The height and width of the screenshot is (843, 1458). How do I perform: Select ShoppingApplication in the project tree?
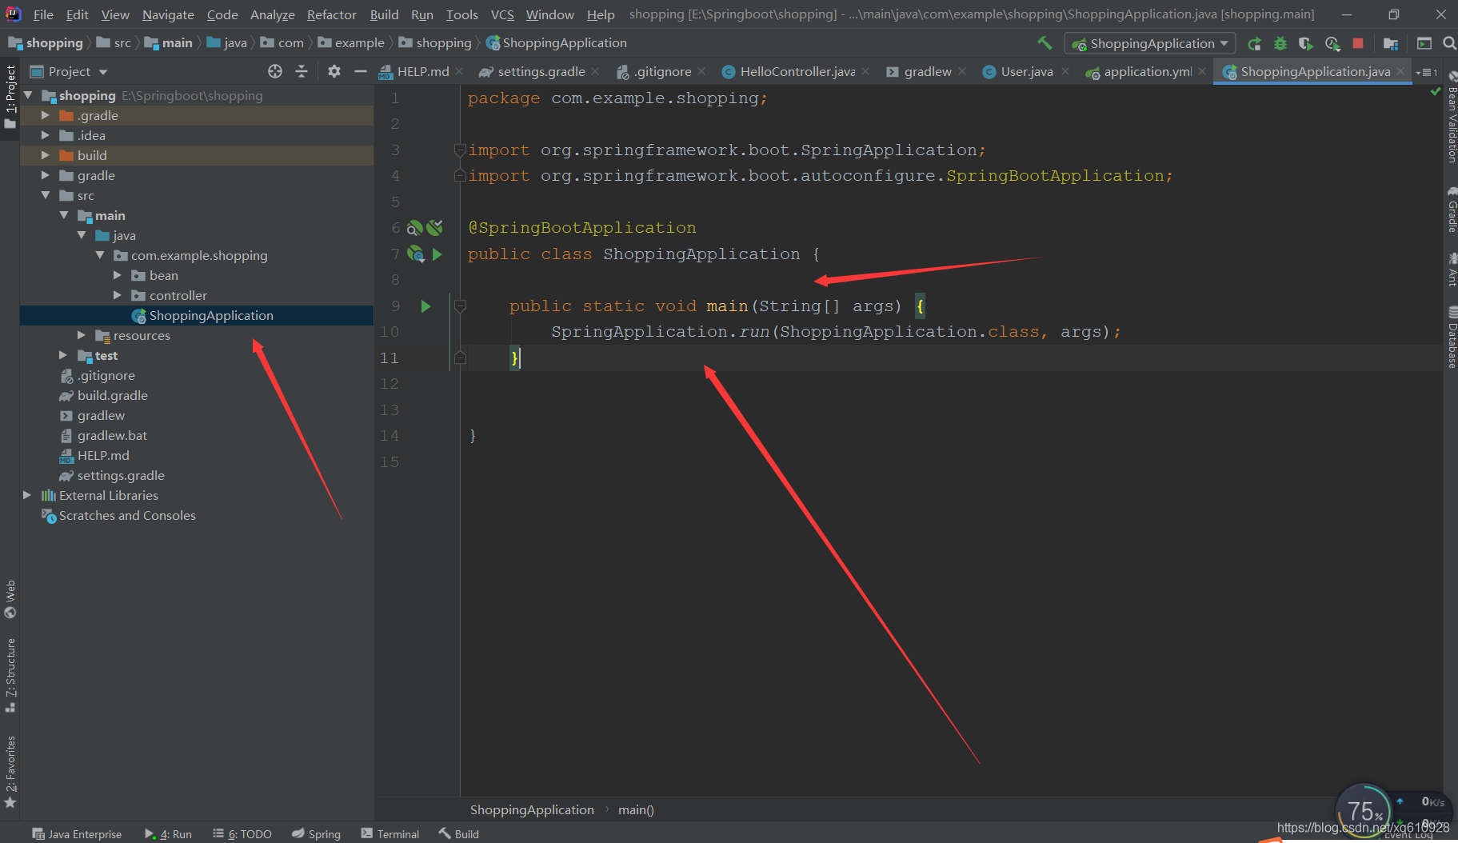[x=211, y=315]
